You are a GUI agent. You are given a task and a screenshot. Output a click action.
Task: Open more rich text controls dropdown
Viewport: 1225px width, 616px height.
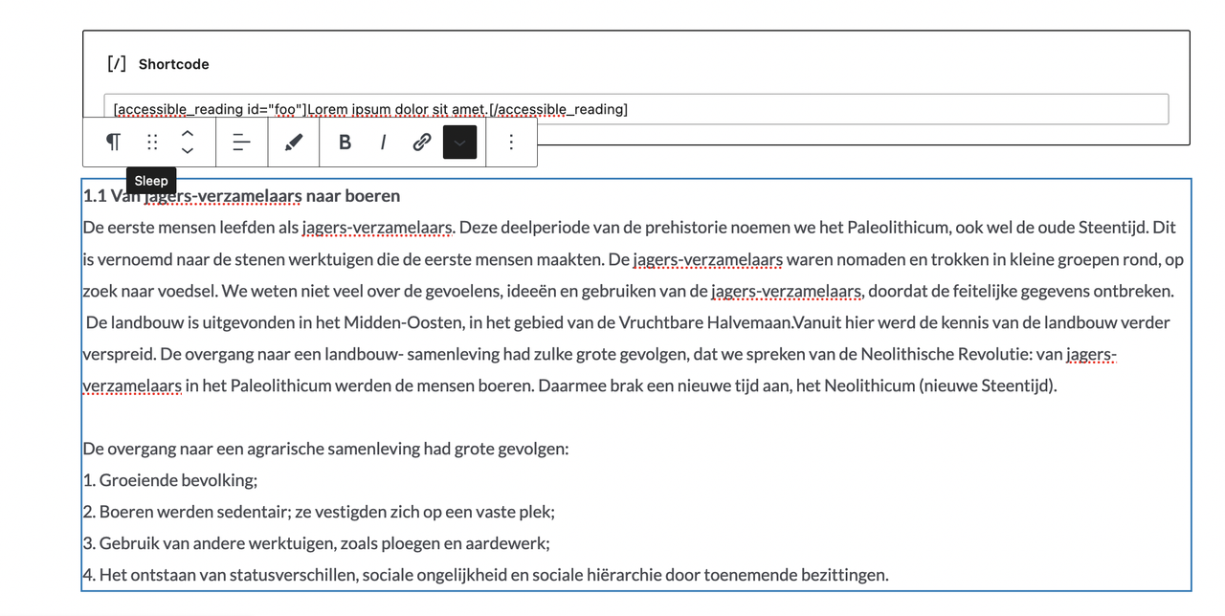click(x=460, y=143)
